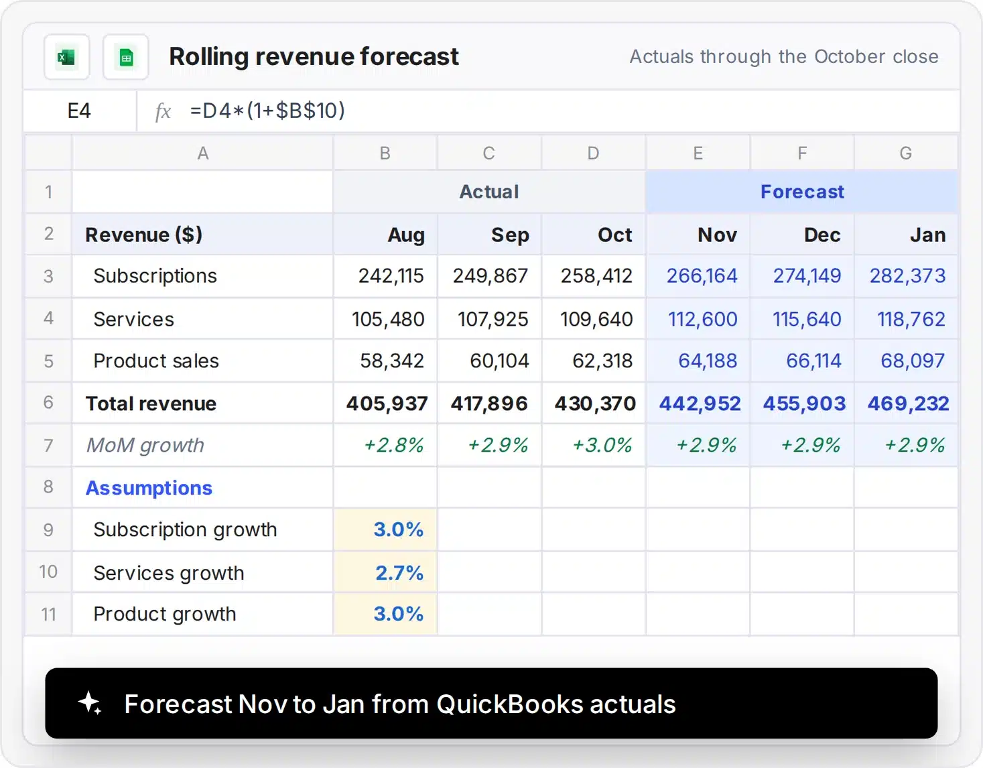Click forecast cell 115,640
This screenshot has height=768, width=983.
coord(802,318)
